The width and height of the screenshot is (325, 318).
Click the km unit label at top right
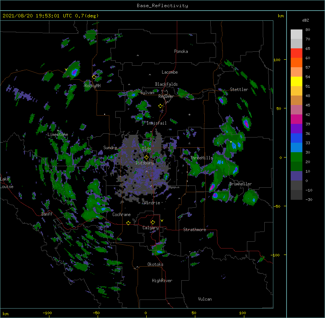pyautogui.click(x=281, y=16)
